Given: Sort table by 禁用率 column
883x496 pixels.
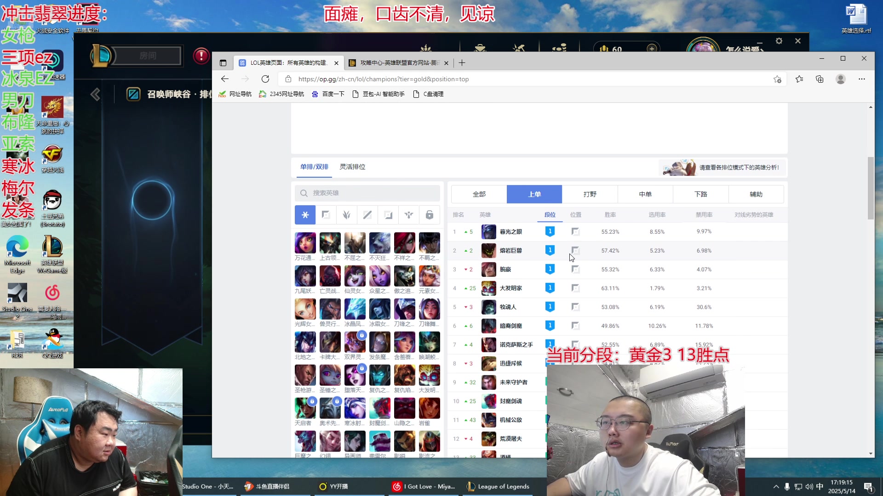Looking at the screenshot, I should (x=704, y=214).
